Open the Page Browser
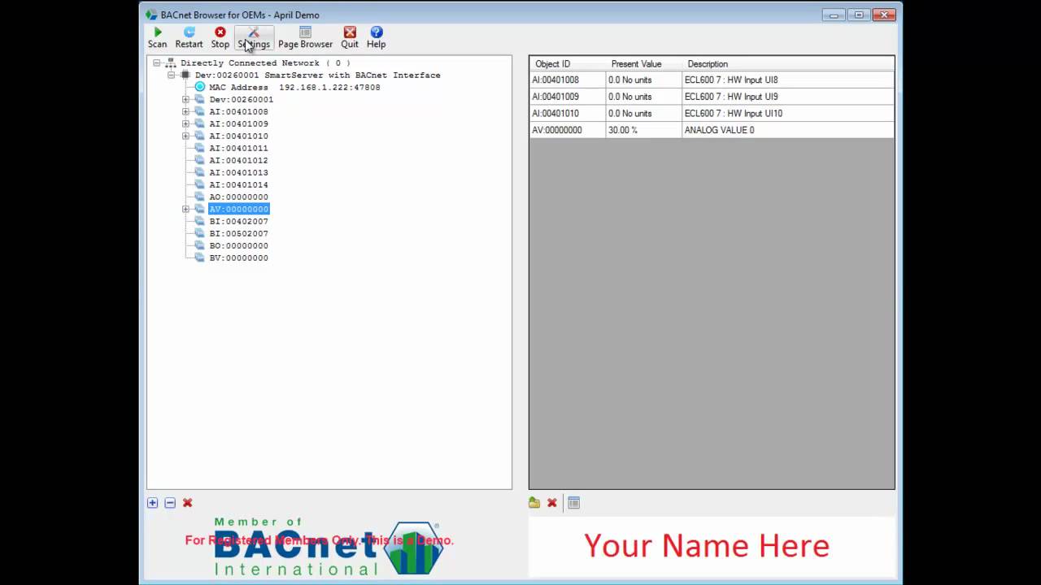 click(x=305, y=37)
